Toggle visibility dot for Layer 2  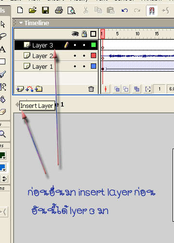(x=75, y=56)
